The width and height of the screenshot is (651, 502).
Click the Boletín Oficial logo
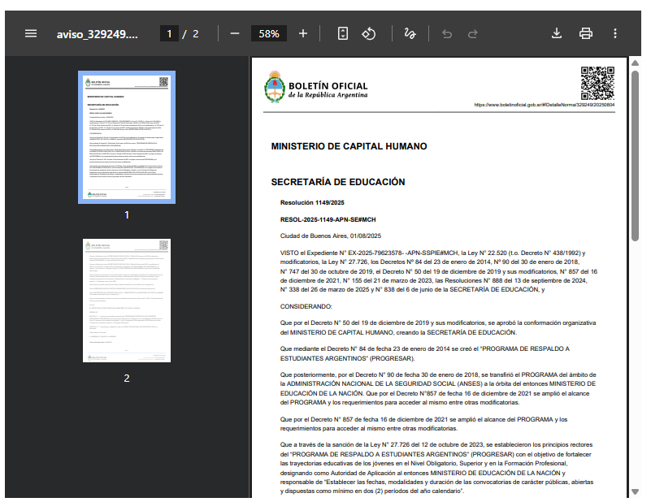click(x=317, y=88)
